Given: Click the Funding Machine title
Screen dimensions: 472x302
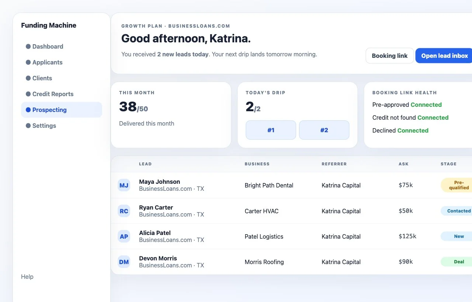Looking at the screenshot, I should coord(49,25).
